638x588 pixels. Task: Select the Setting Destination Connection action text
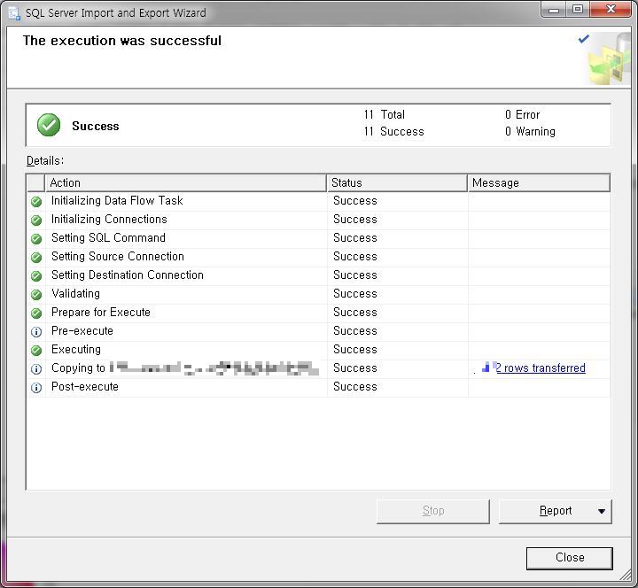pos(128,275)
